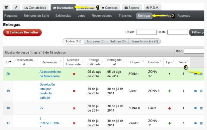This screenshot has width=207, height=130.
Task: View delivery 19 with eye icon
Action: point(195,91)
